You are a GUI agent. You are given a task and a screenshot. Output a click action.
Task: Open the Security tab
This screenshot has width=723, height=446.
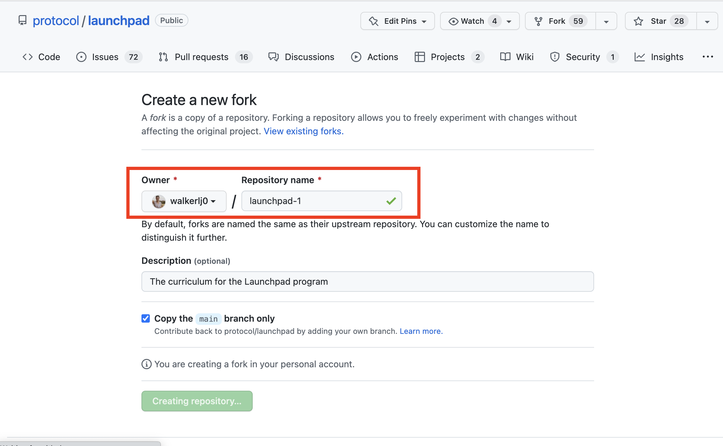coord(584,57)
